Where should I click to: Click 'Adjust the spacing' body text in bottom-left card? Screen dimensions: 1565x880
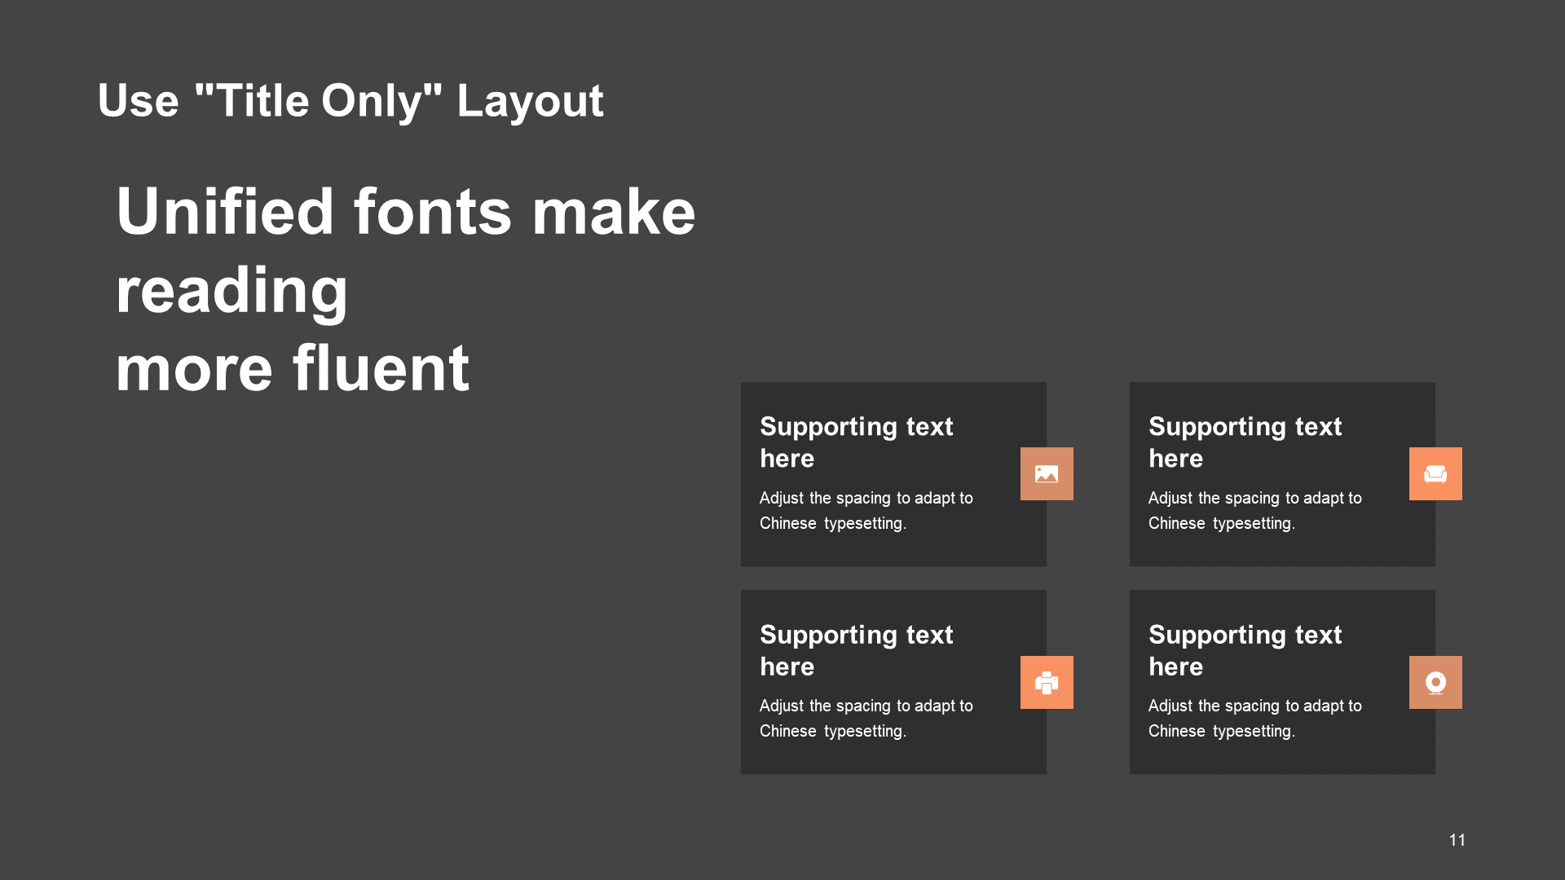(866, 718)
